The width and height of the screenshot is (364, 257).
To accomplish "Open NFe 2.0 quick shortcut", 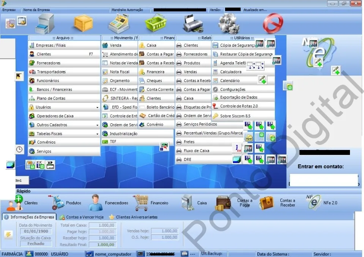I will pyautogui.click(x=321, y=202).
